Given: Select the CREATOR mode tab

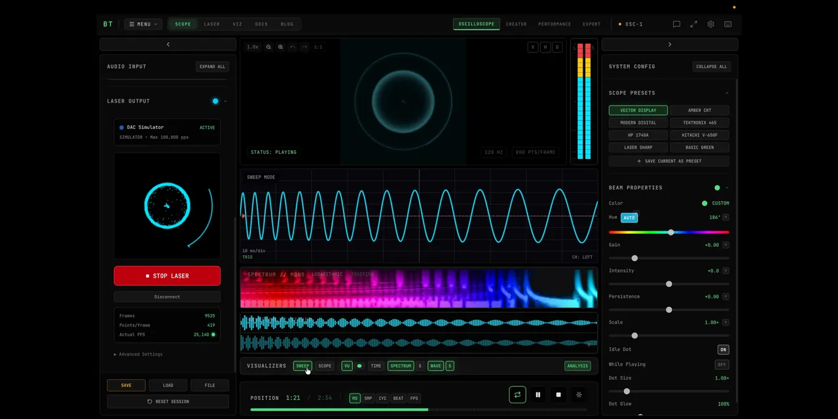Looking at the screenshot, I should [x=516, y=24].
